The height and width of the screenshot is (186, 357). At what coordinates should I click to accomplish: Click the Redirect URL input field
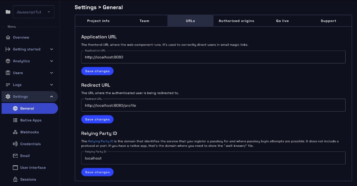213,105
